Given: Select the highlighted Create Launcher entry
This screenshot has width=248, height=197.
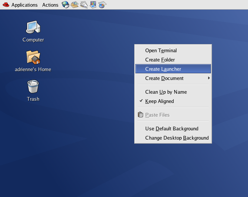Looking at the screenshot, I should (163, 69).
